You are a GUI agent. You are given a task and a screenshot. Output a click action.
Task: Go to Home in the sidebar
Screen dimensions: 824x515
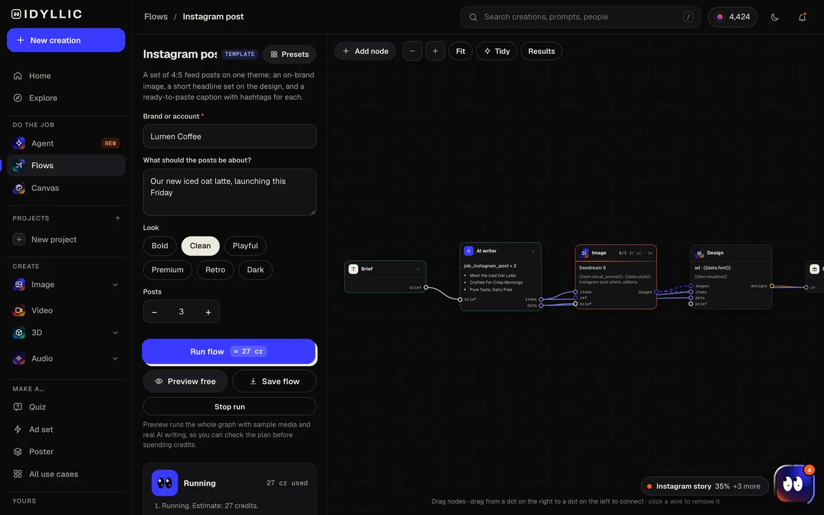pos(66,76)
